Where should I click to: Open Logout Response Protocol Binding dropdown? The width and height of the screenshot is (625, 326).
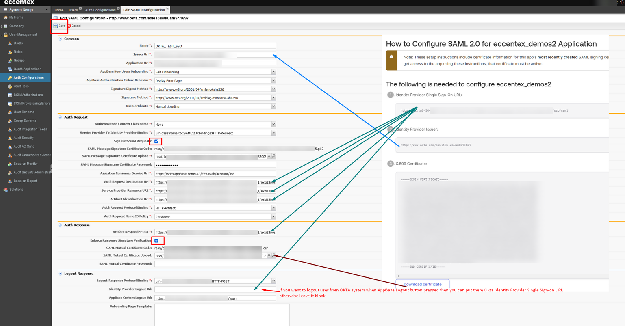point(273,281)
